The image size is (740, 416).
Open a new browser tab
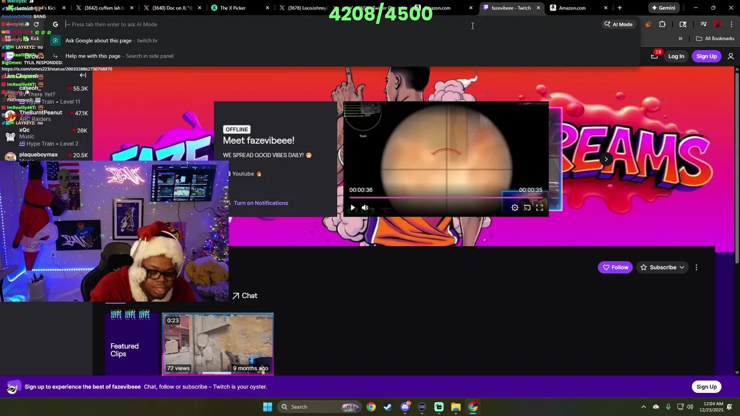tap(619, 8)
